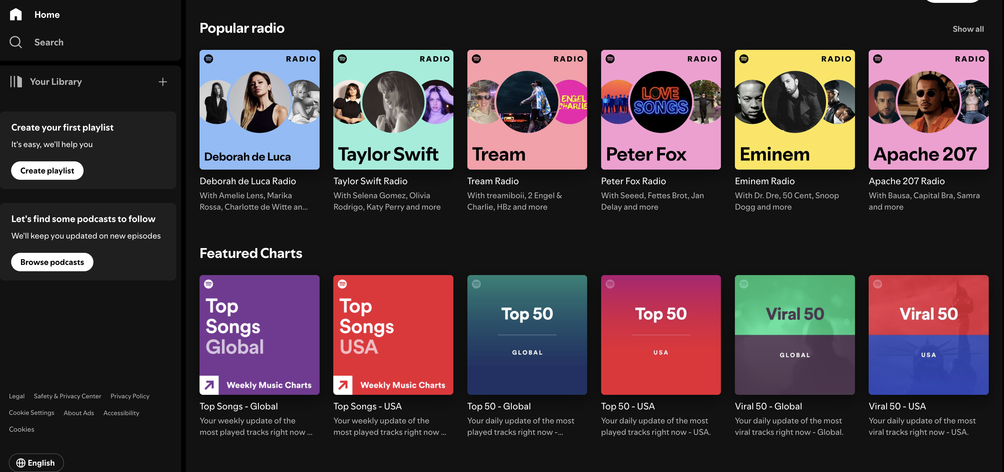This screenshot has width=1004, height=472.
Task: Open the Cookie Settings link
Action: (x=31, y=412)
